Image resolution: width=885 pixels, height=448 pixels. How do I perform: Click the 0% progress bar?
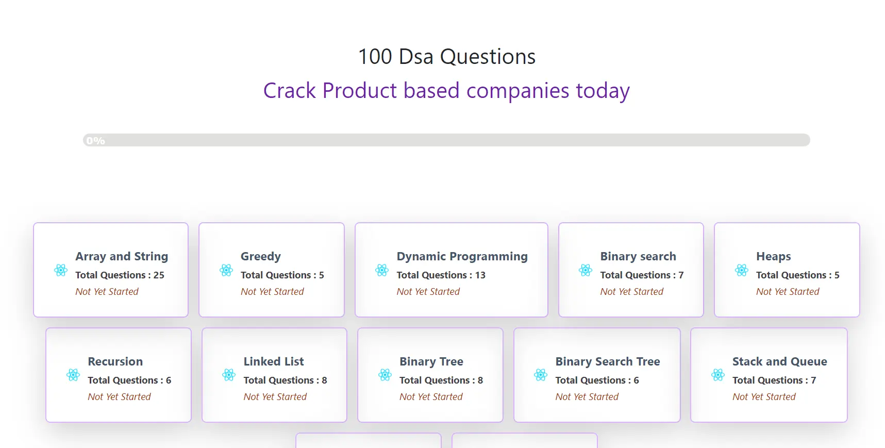coord(445,140)
